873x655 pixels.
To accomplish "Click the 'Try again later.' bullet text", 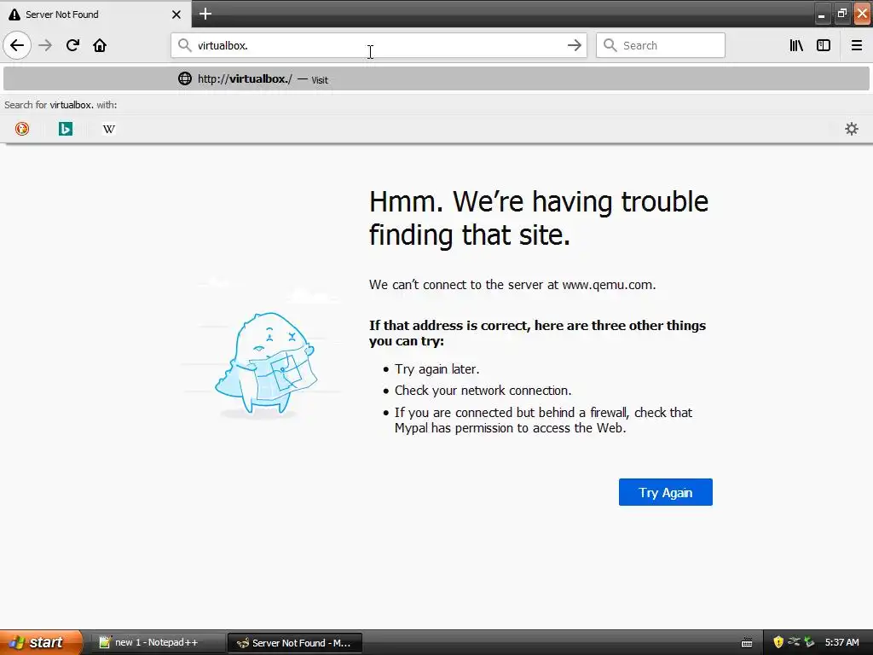I will tap(437, 369).
